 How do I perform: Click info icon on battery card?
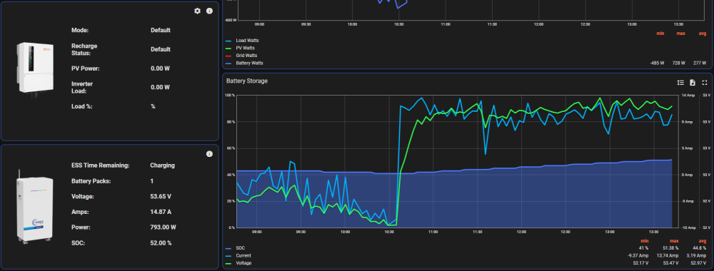coord(209,154)
